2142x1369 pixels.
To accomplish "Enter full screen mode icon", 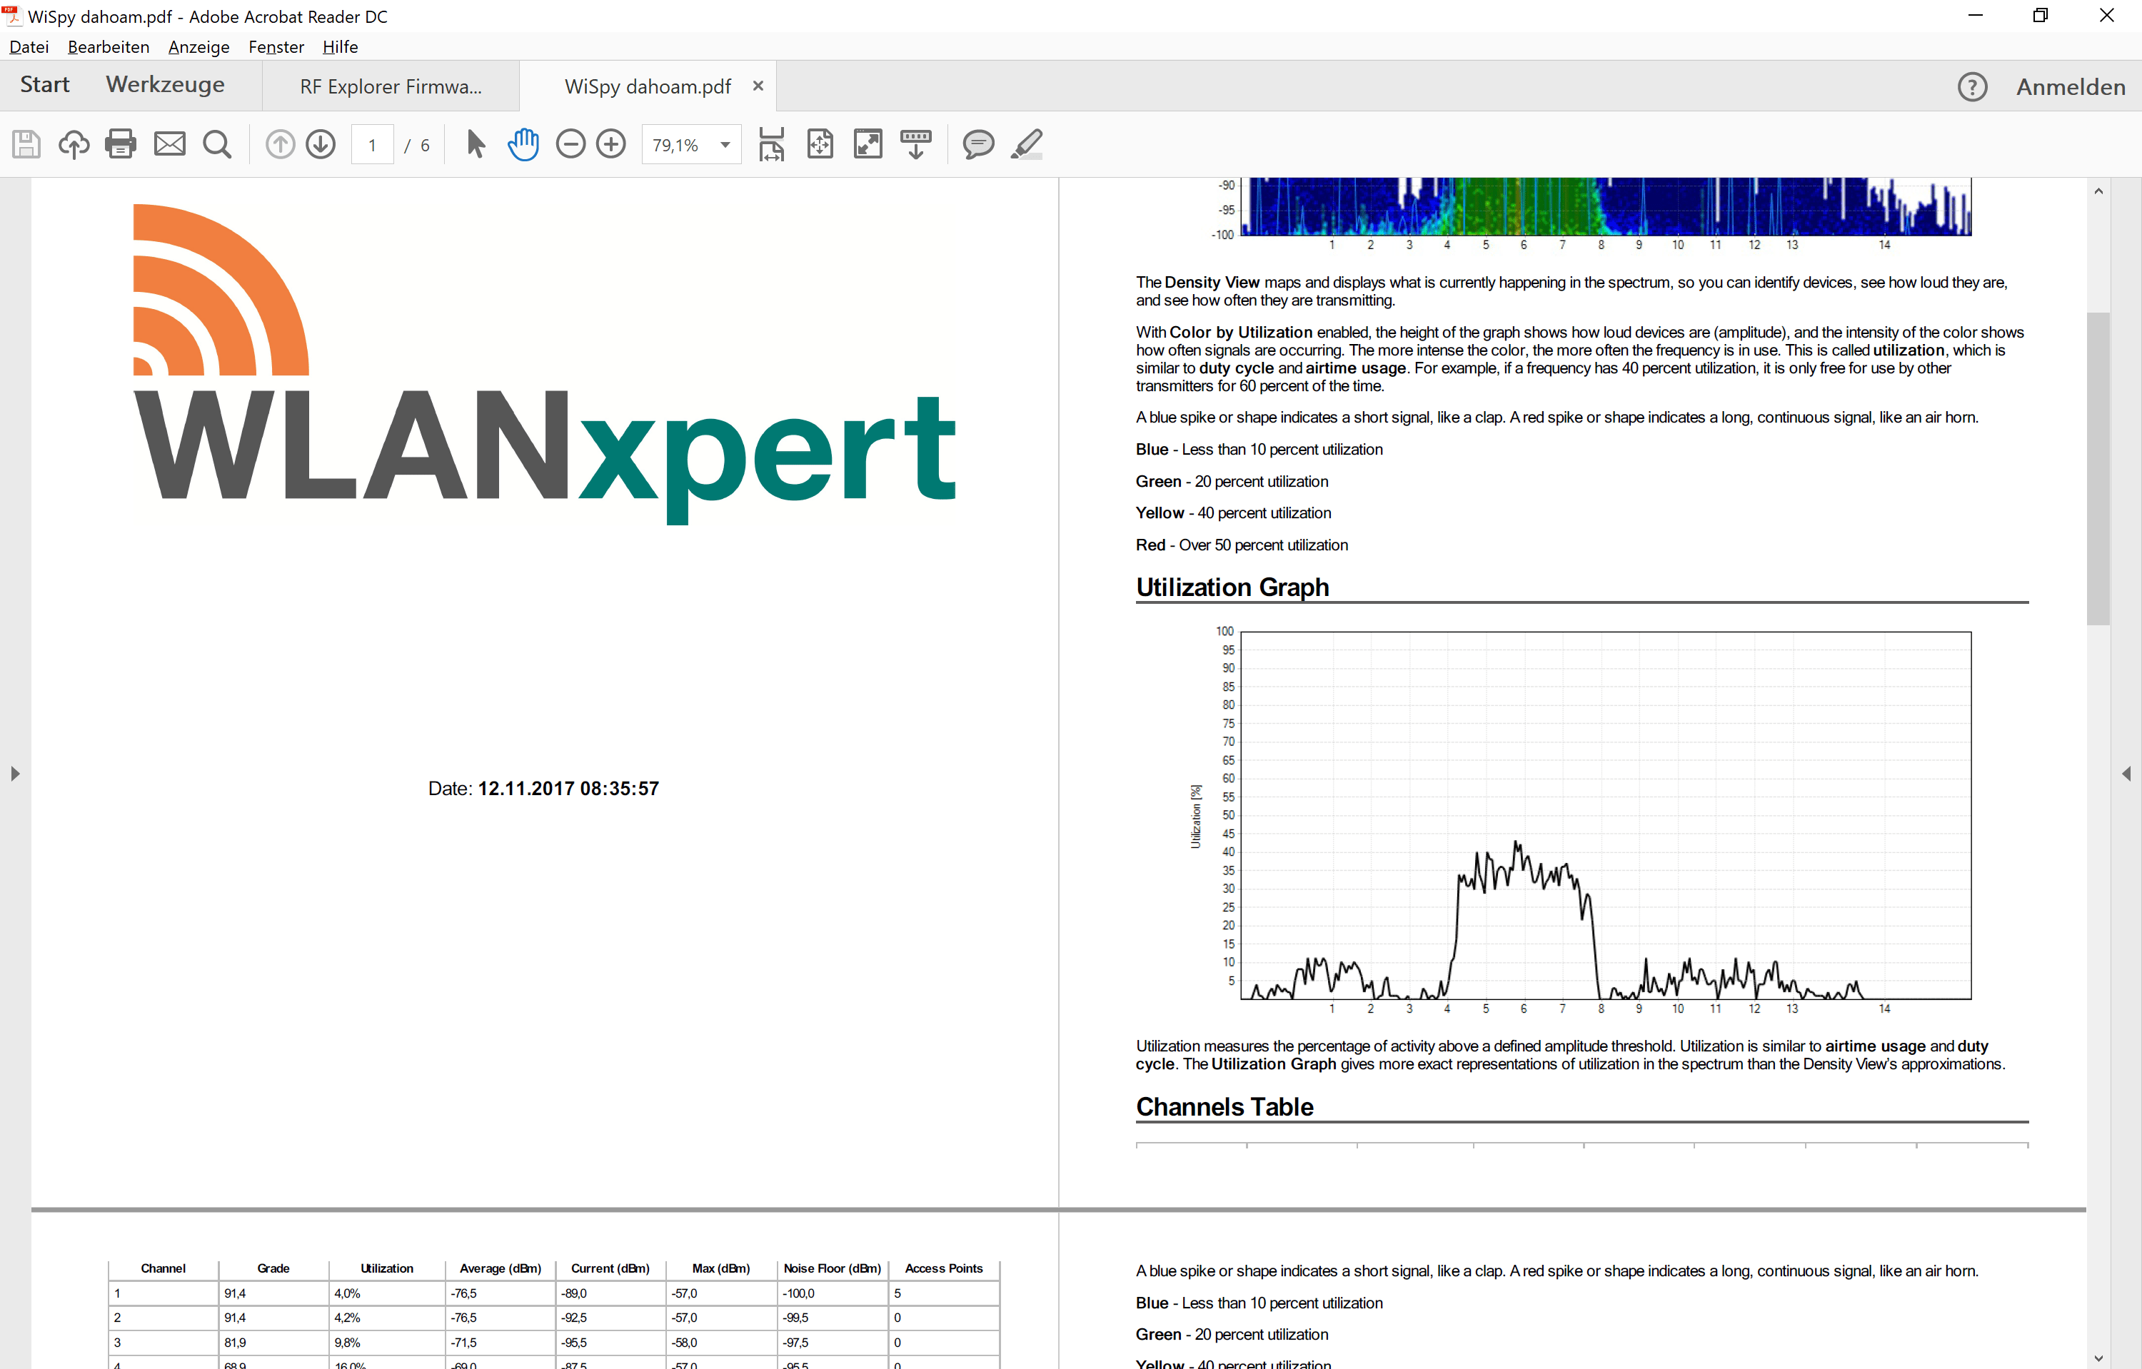I will (x=868, y=144).
